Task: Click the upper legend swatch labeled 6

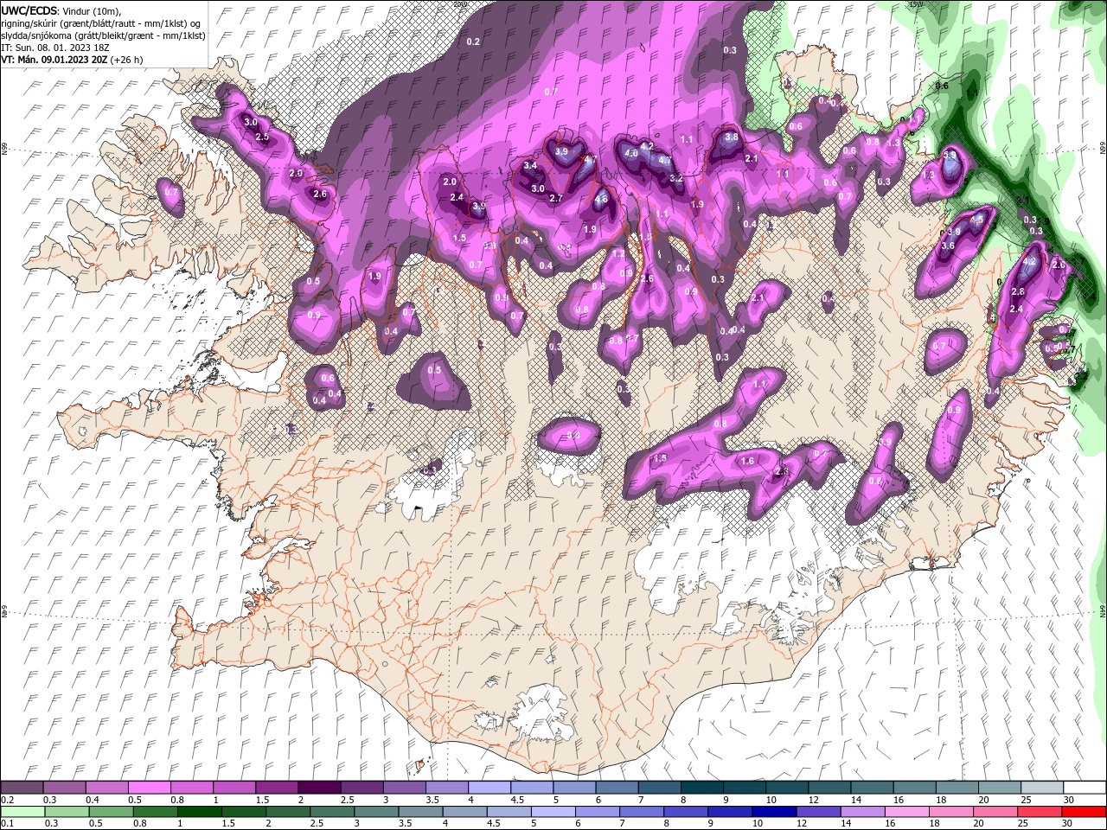Action: 616,788
